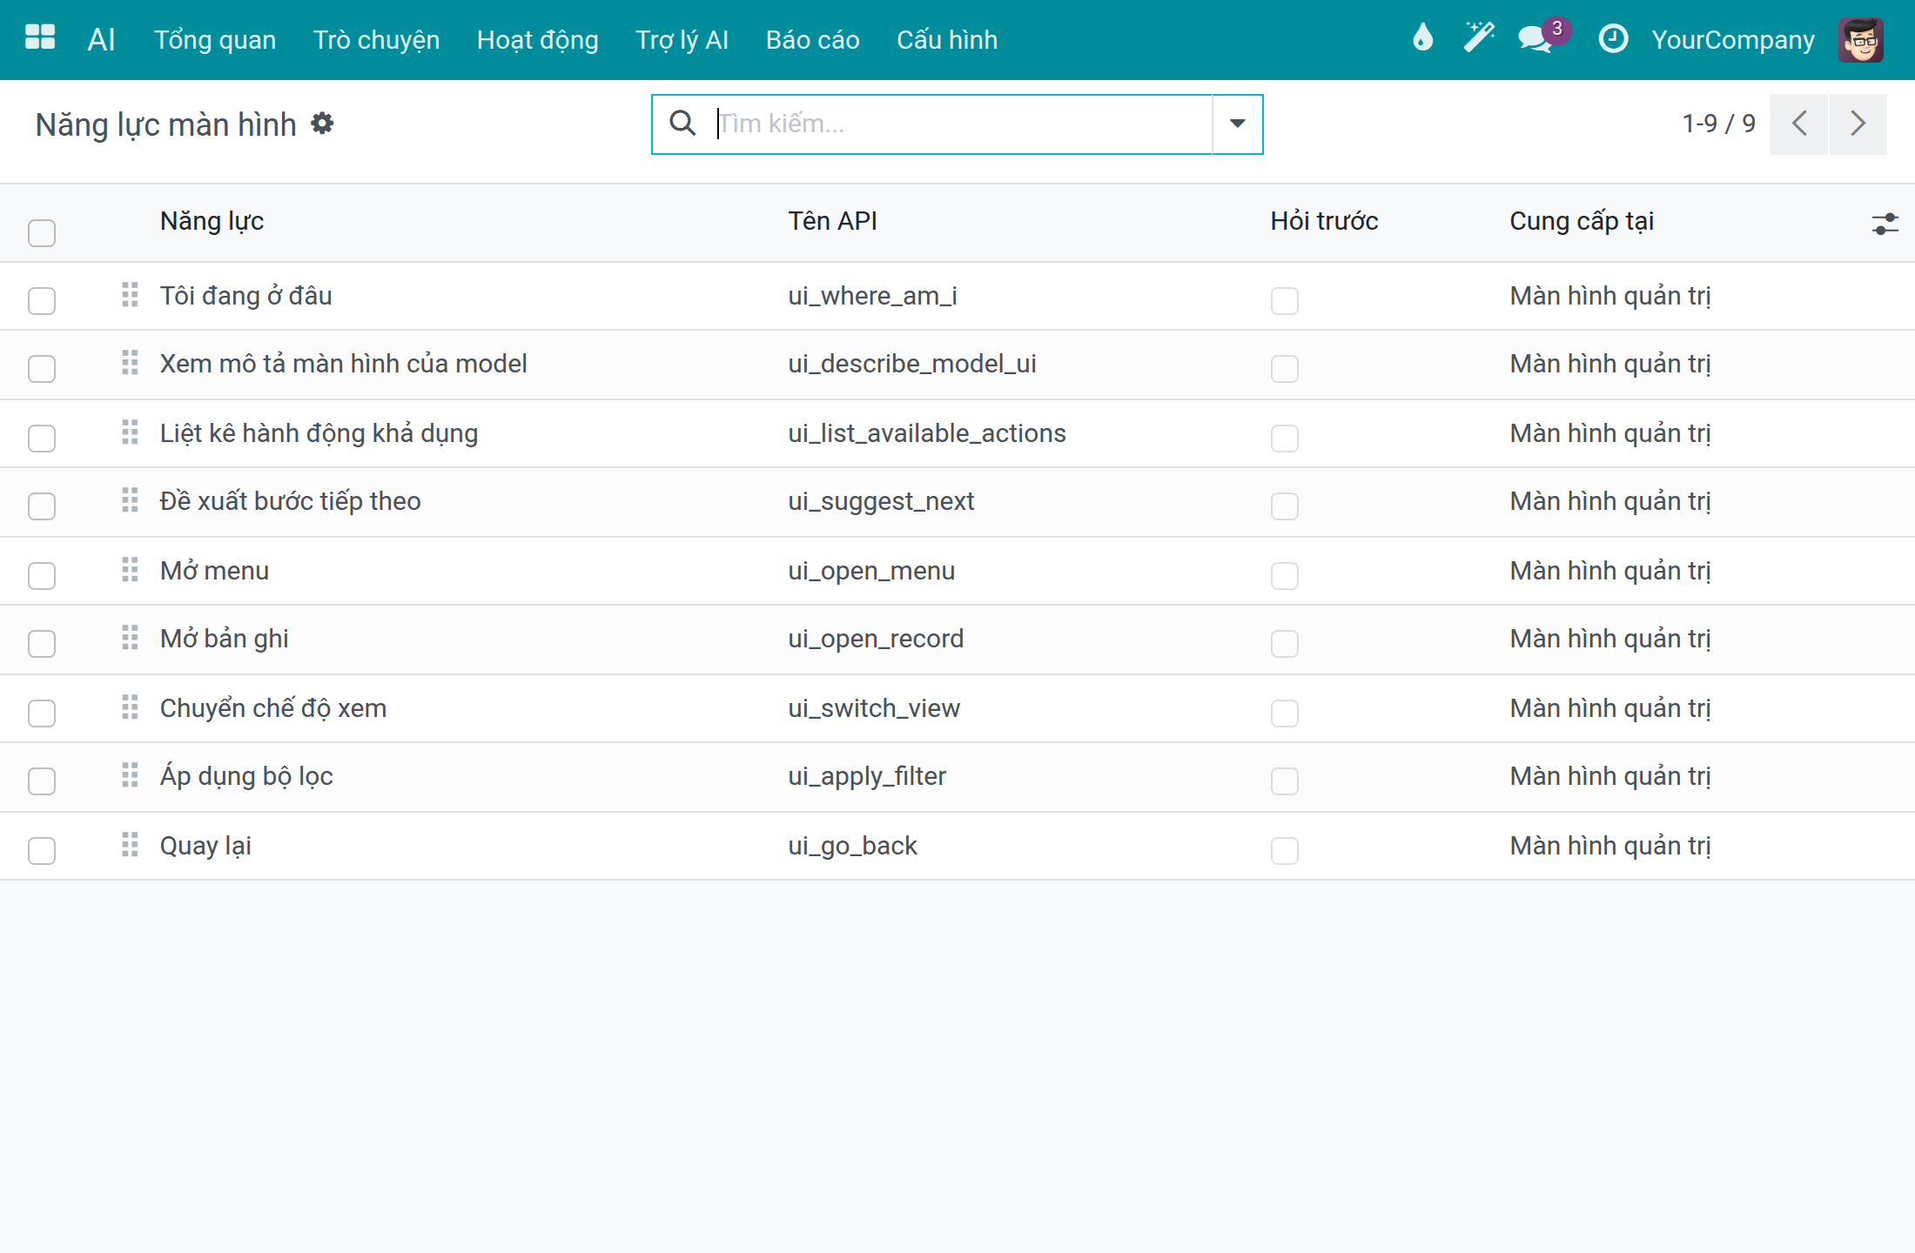Expand the search options dropdown arrow

point(1237,124)
